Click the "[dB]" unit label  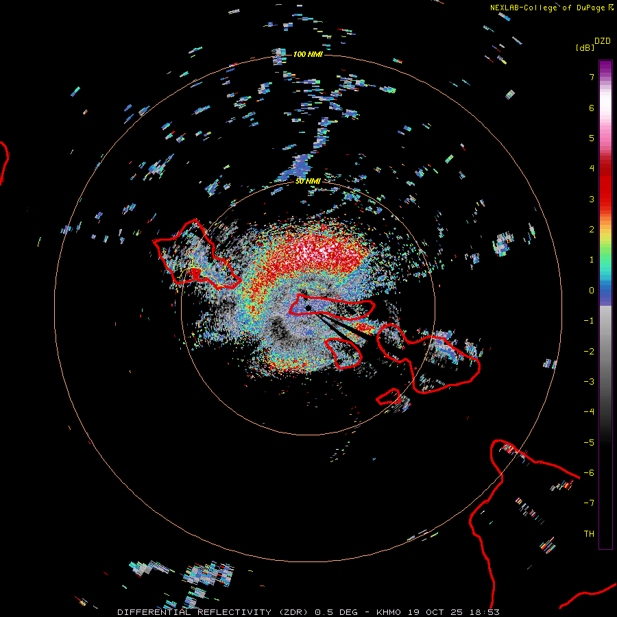[585, 47]
